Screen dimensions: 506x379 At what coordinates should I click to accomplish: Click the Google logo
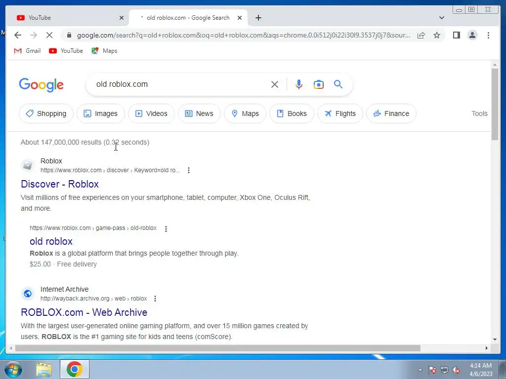point(41,85)
